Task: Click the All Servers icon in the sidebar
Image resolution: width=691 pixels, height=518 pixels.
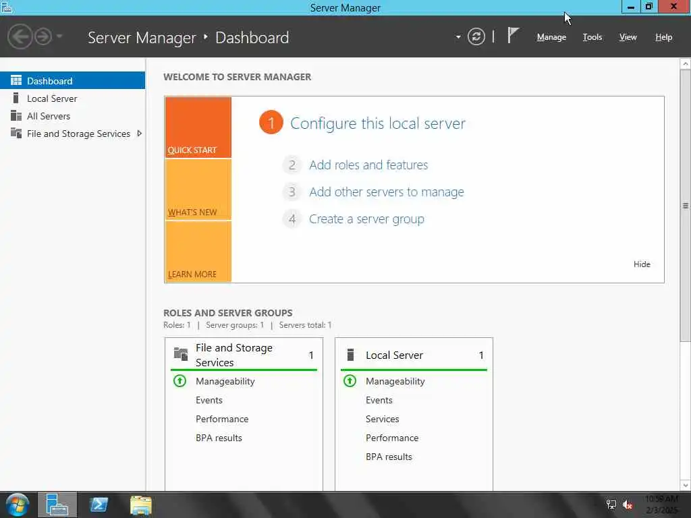Action: [16, 115]
